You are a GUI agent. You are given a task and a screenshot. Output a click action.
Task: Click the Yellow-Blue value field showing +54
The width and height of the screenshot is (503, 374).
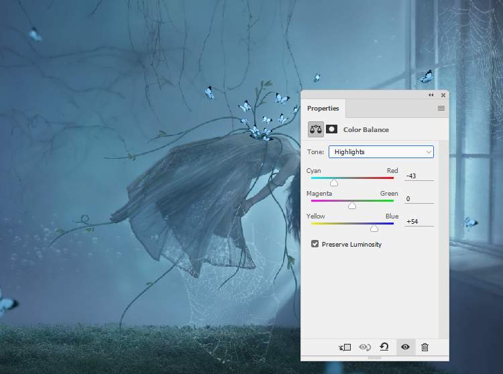tap(419, 221)
